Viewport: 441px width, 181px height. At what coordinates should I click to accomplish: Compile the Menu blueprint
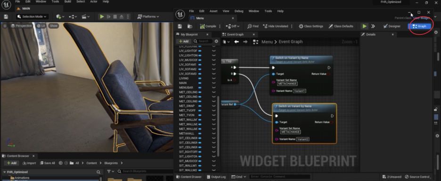pos(208,26)
